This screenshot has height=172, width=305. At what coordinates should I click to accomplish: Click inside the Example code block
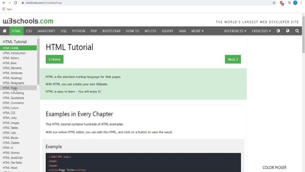point(143,162)
